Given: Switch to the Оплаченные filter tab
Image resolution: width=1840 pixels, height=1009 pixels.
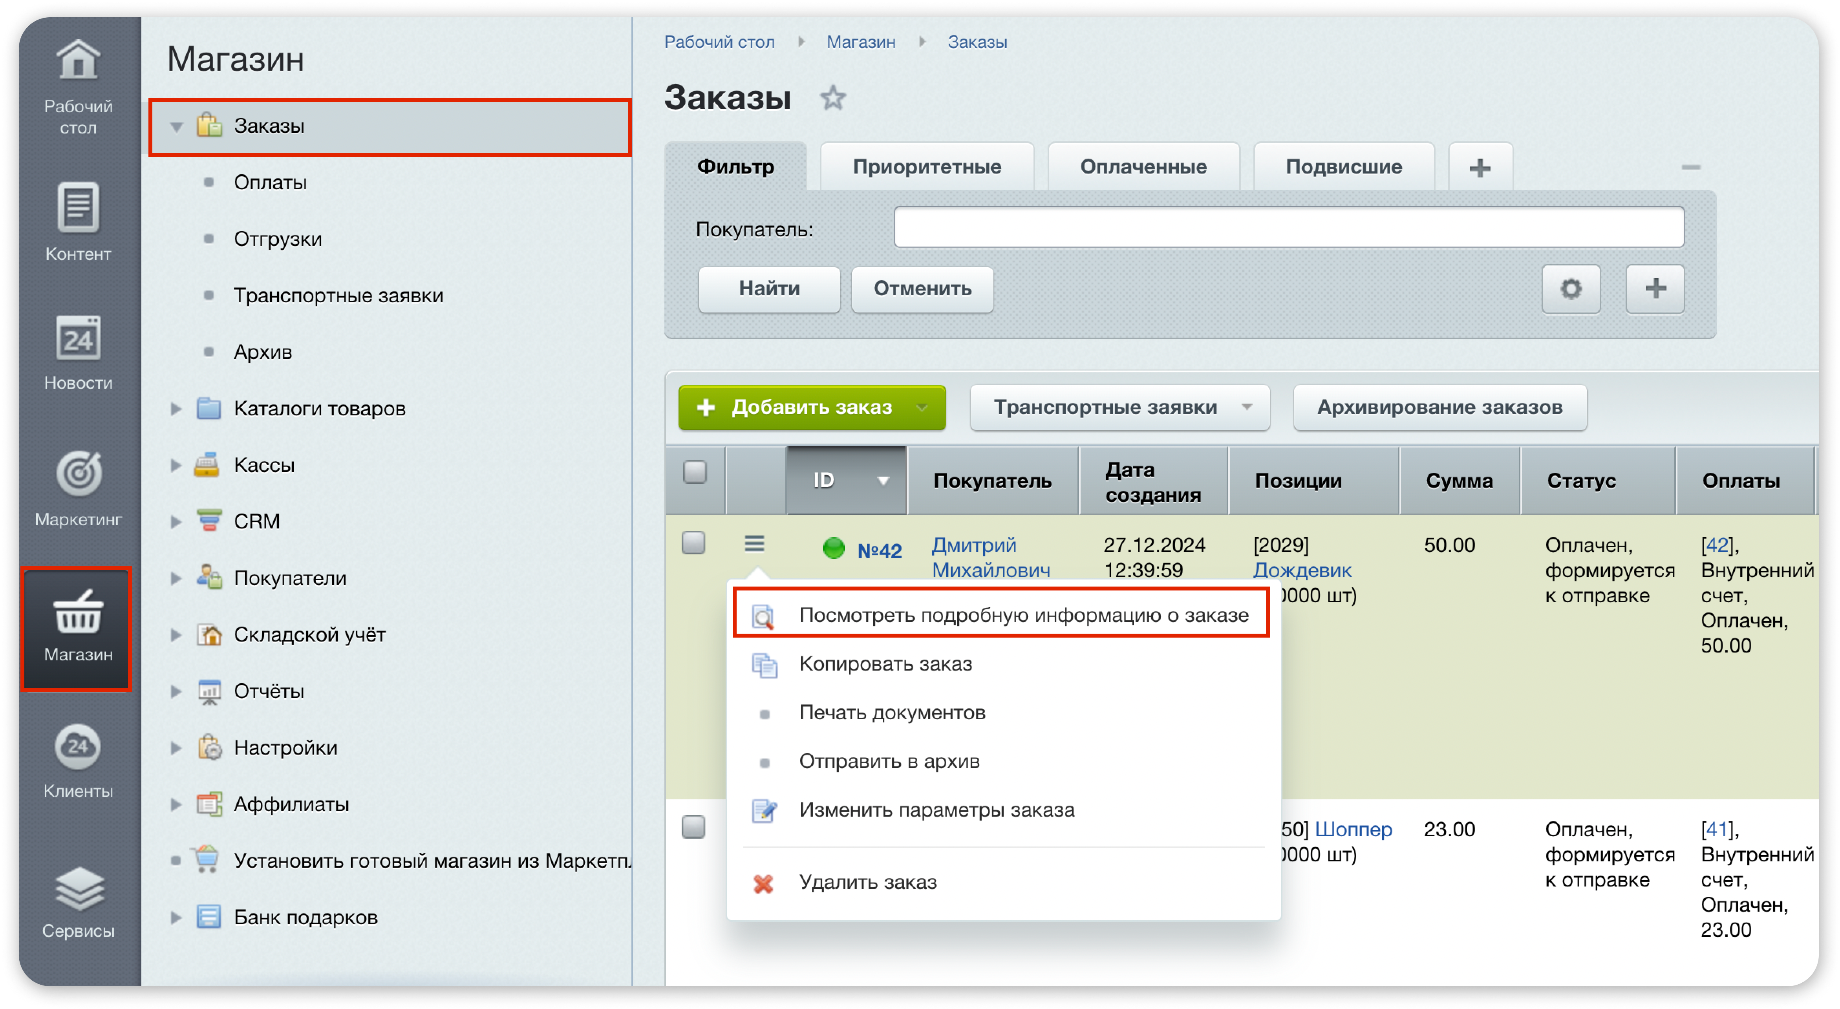Looking at the screenshot, I should (1143, 166).
